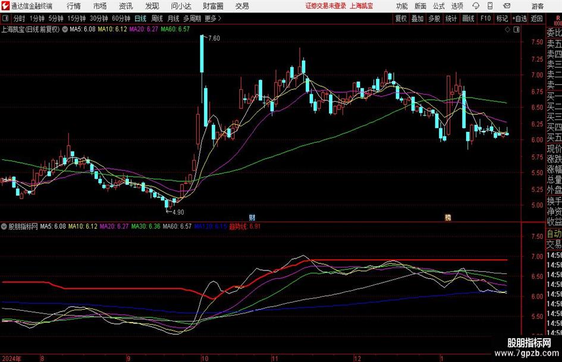562x362 pixels.
Task: Click the 财 event marker on chart
Action: point(252,217)
